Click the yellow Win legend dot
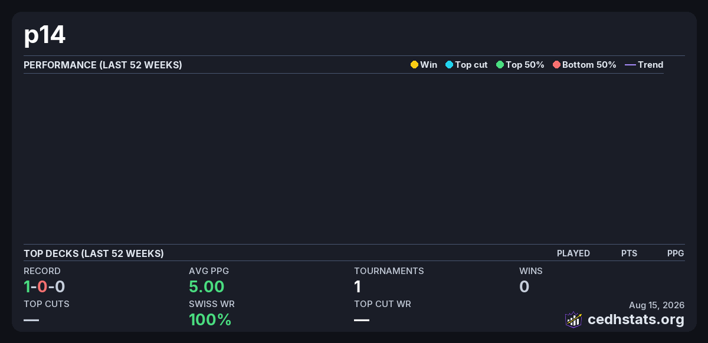Image resolution: width=708 pixels, height=343 pixels. [414, 65]
